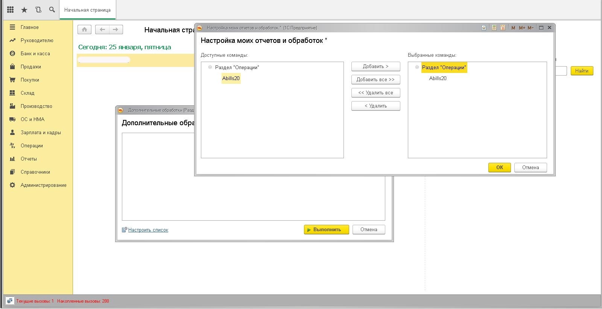
Task: Click the M+ memory add button
Action: (522, 28)
